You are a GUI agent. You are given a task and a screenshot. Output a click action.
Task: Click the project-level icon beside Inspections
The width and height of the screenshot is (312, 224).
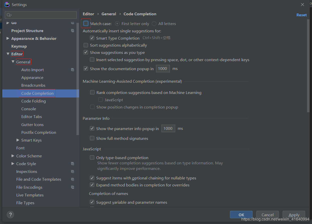(x=73, y=172)
